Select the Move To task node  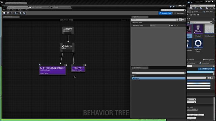click(78, 69)
